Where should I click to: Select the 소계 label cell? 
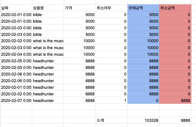pos(112,120)
